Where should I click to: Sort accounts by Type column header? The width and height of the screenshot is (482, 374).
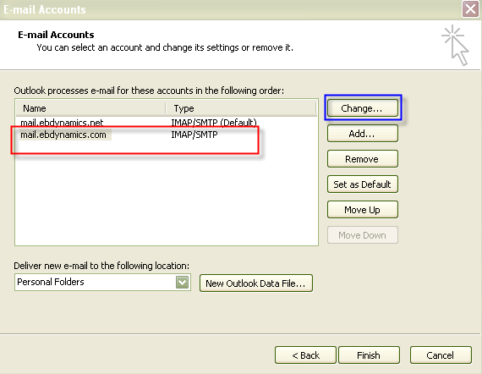click(241, 108)
